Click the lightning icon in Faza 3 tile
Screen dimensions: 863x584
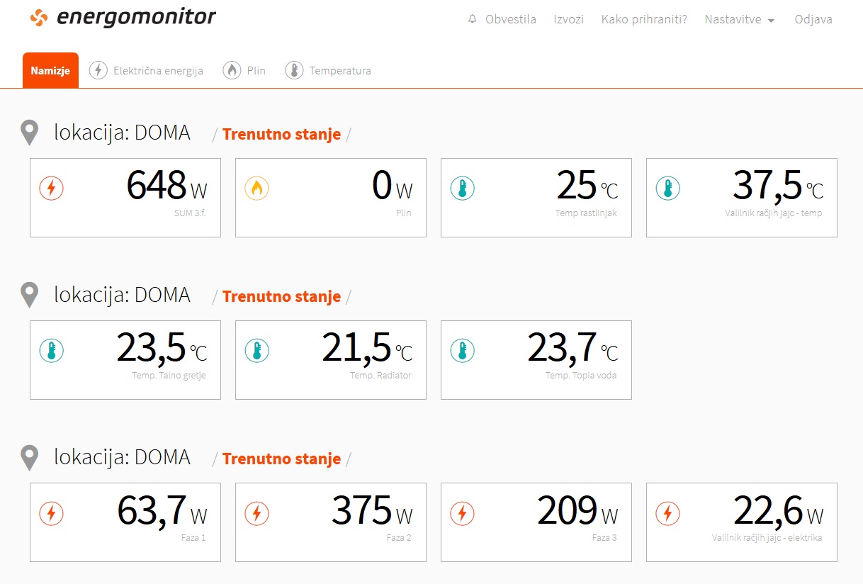pyautogui.click(x=462, y=512)
